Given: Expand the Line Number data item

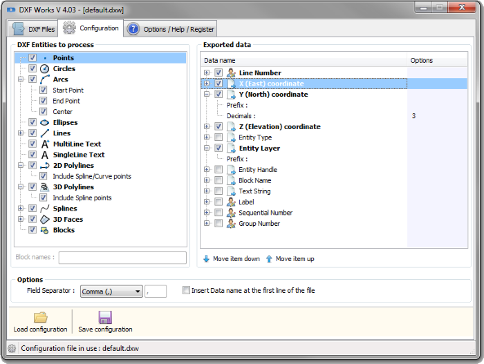Looking at the screenshot, I should [x=207, y=73].
